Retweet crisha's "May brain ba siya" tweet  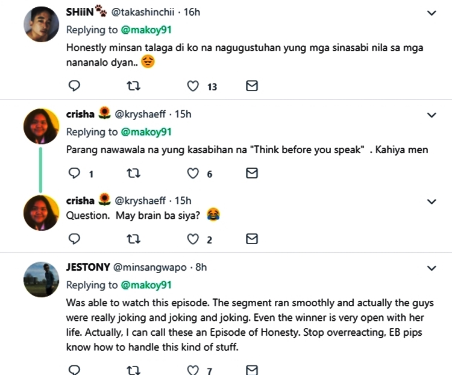coord(134,239)
